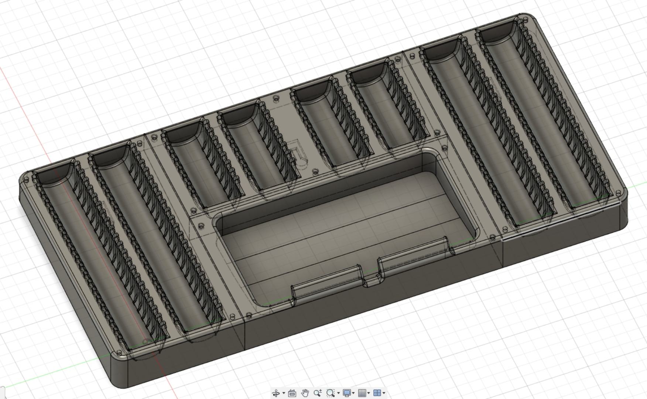Click the Zoom Window fit icon
The image size is (647, 399).
(x=331, y=393)
